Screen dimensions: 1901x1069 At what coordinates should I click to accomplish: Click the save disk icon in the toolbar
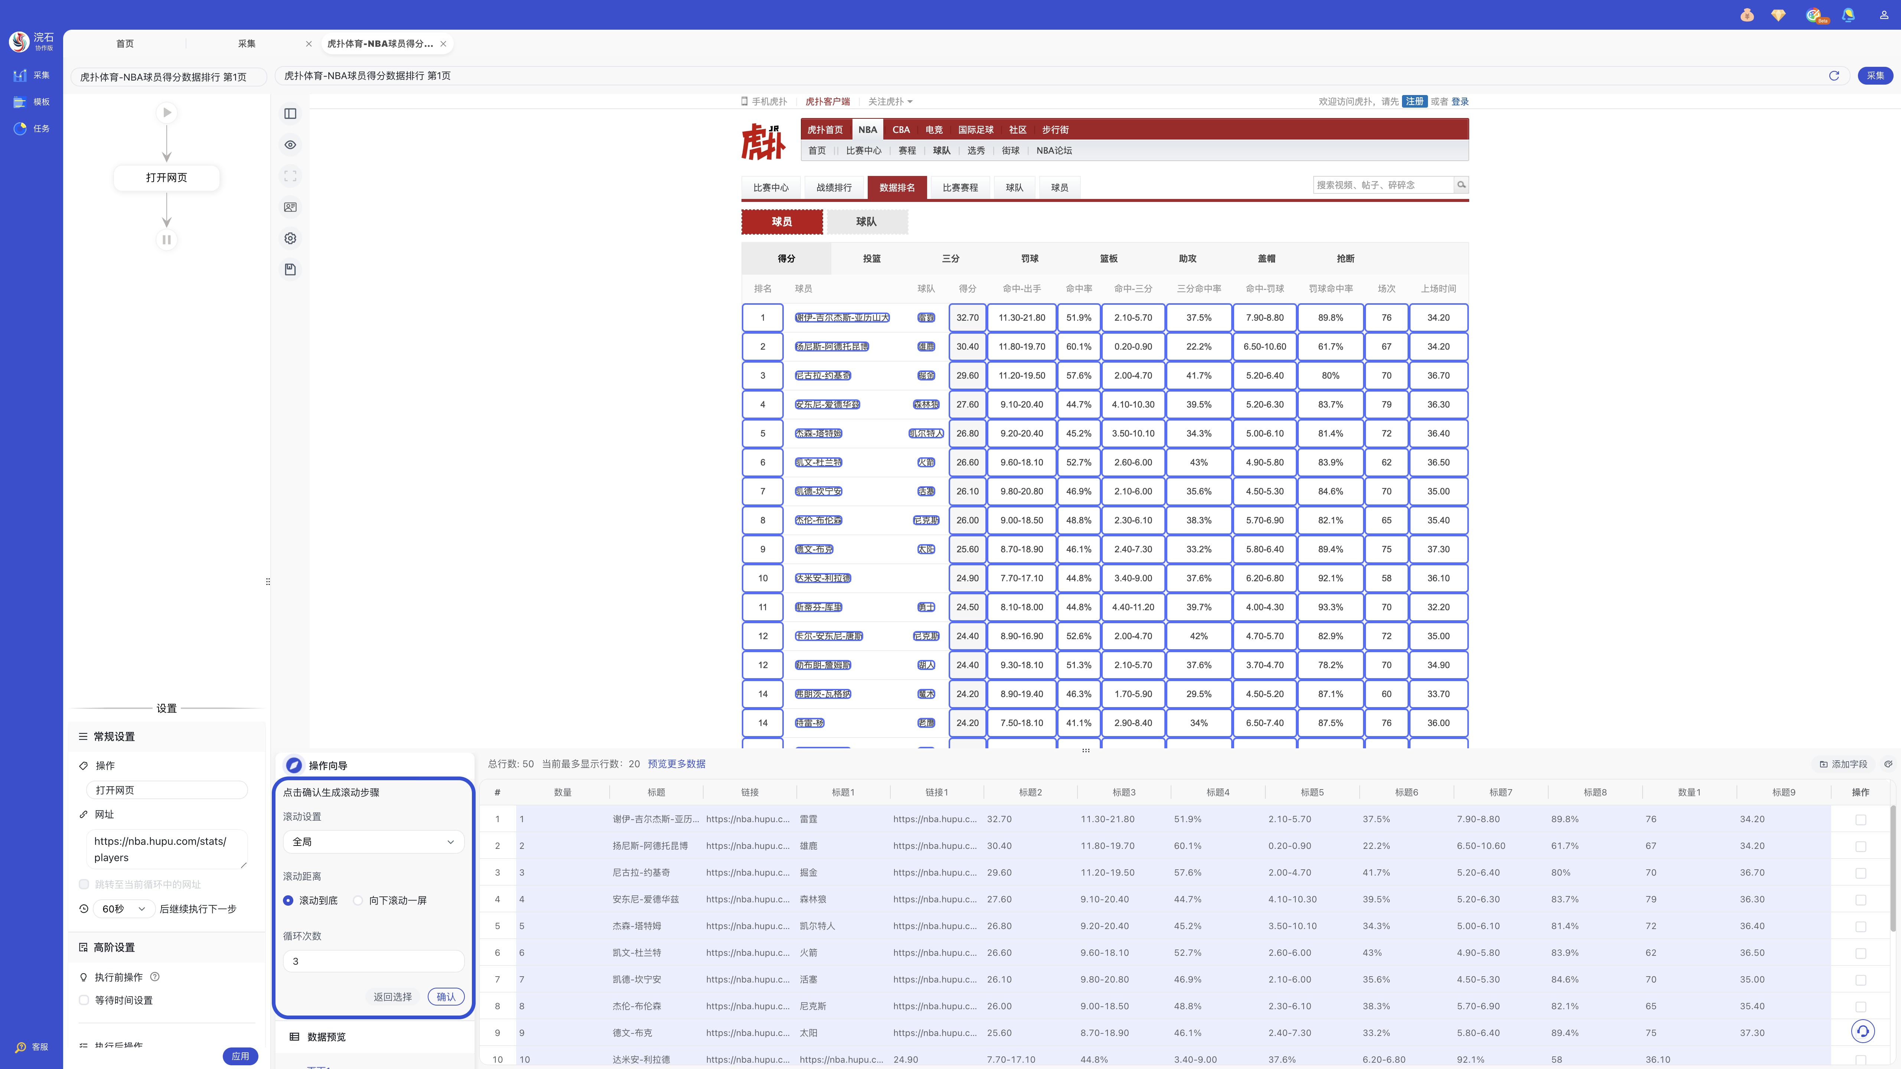click(290, 269)
